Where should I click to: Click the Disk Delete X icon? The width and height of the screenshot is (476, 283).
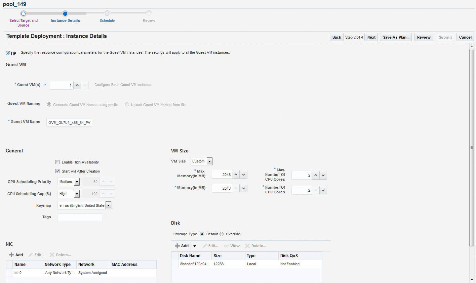pos(247,246)
